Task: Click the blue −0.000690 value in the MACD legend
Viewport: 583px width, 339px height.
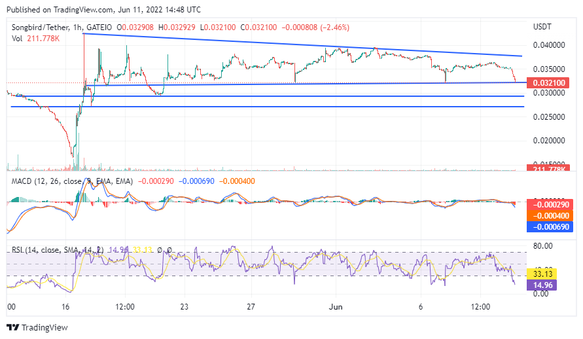Action: point(197,181)
